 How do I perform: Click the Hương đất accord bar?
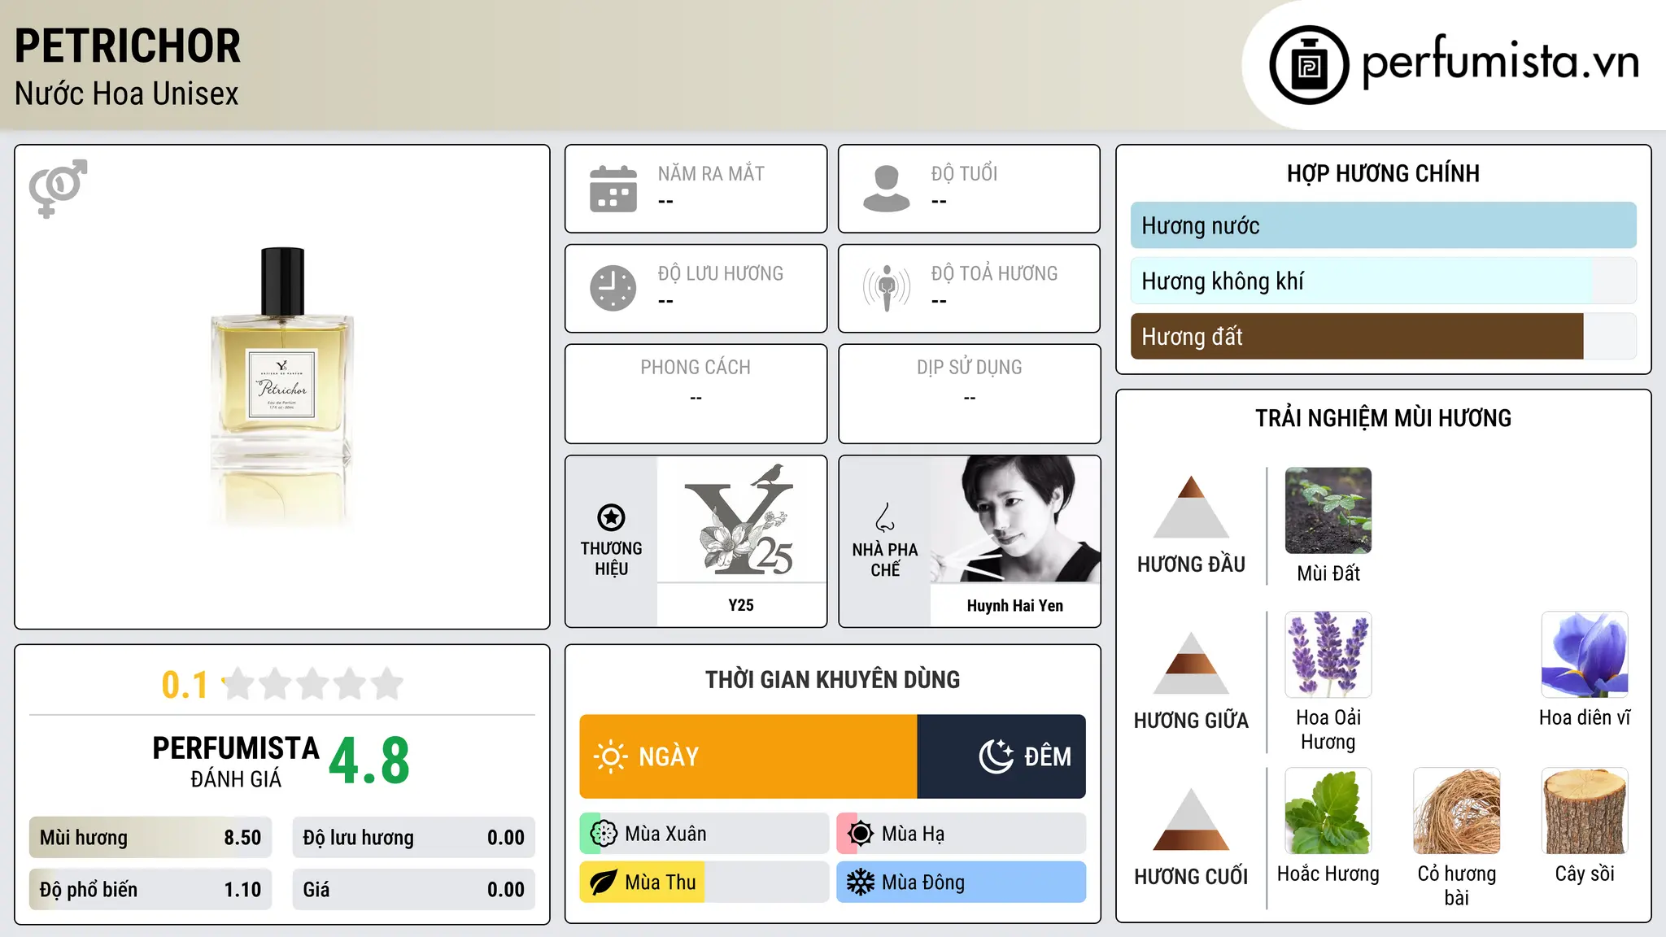point(1384,336)
